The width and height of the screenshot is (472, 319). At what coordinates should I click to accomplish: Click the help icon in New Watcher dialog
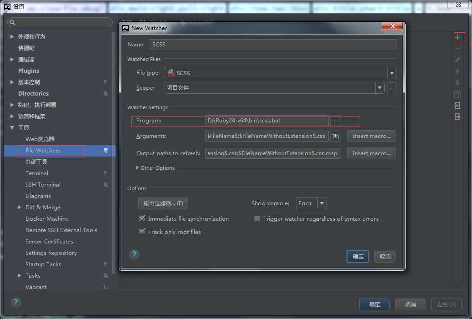134,255
